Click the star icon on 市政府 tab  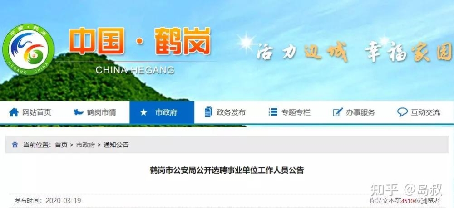pos(143,112)
